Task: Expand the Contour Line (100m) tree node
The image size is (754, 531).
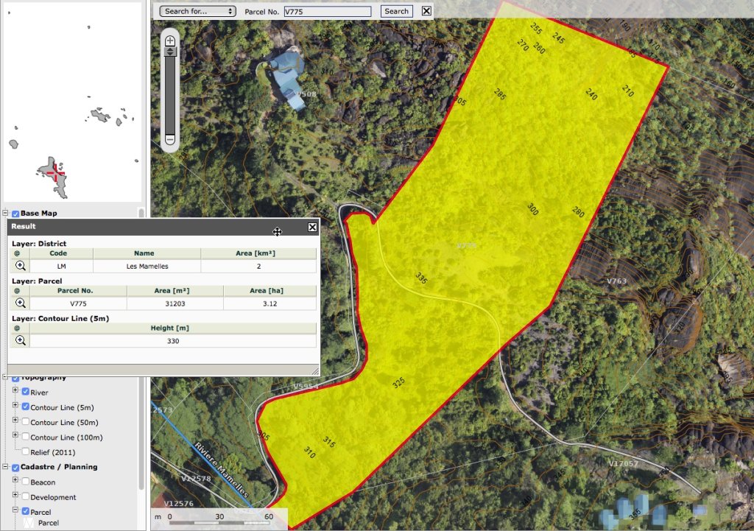Action: [x=15, y=437]
